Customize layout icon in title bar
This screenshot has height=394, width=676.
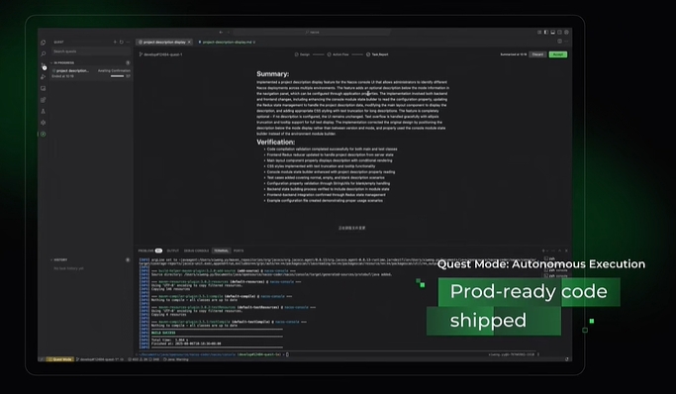point(539,33)
